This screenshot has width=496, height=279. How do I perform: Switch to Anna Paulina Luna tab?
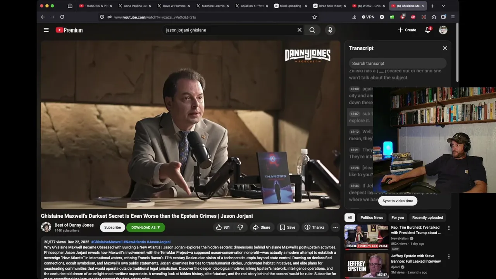(134, 6)
